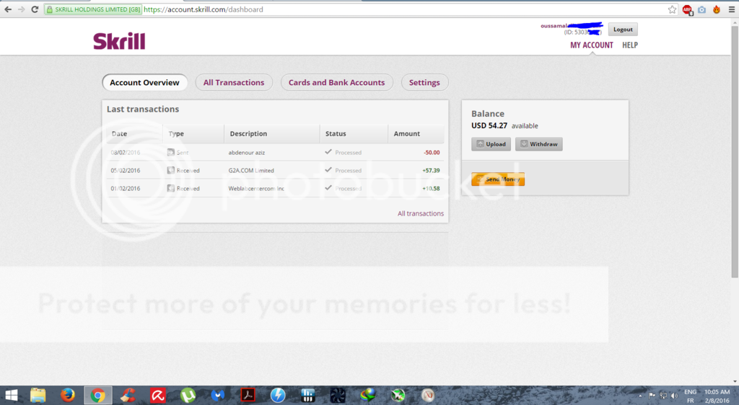The width and height of the screenshot is (739, 405).
Task: Open the Windows Start menu
Action: (12, 396)
